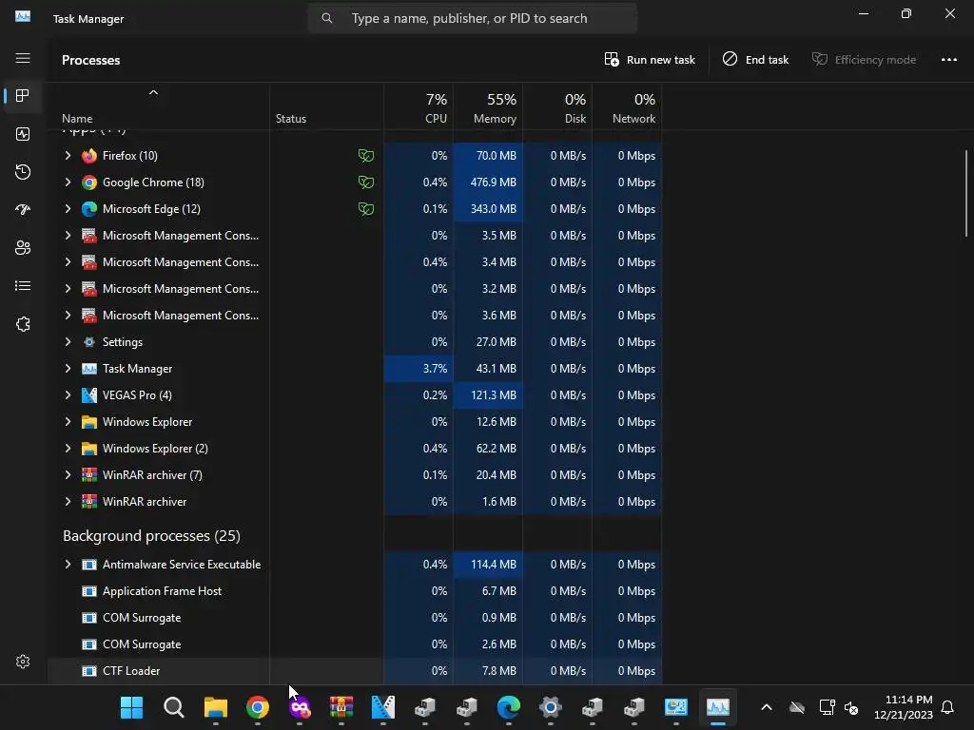Viewport: 974px width, 730px height.
Task: Open clock showing 11:14 PM 12/21/2023
Action: [x=904, y=707]
